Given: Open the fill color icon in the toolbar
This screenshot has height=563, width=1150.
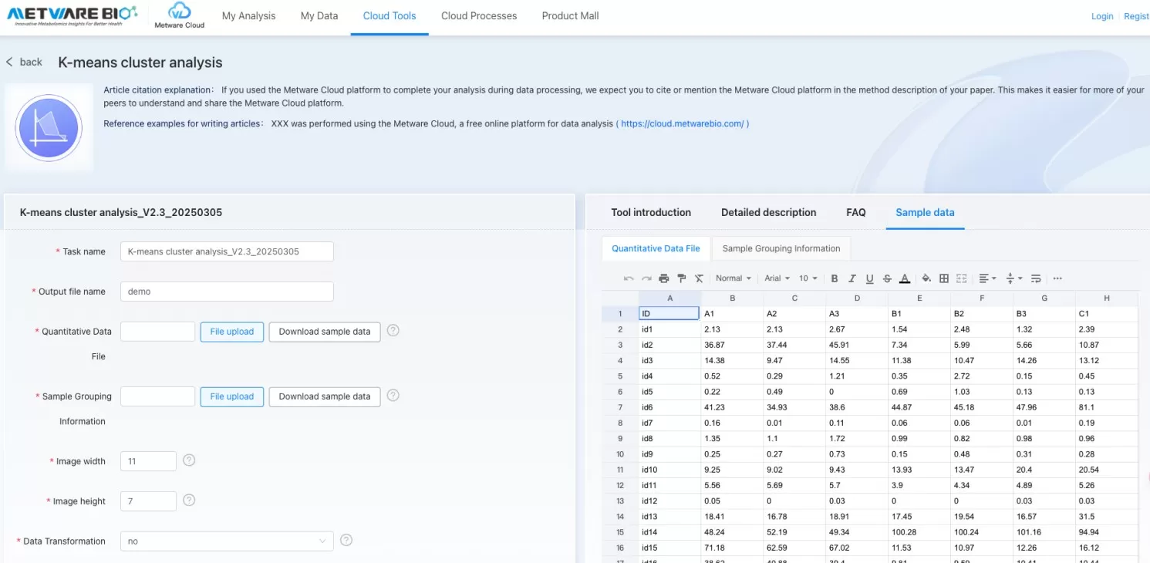Looking at the screenshot, I should pyautogui.click(x=926, y=278).
